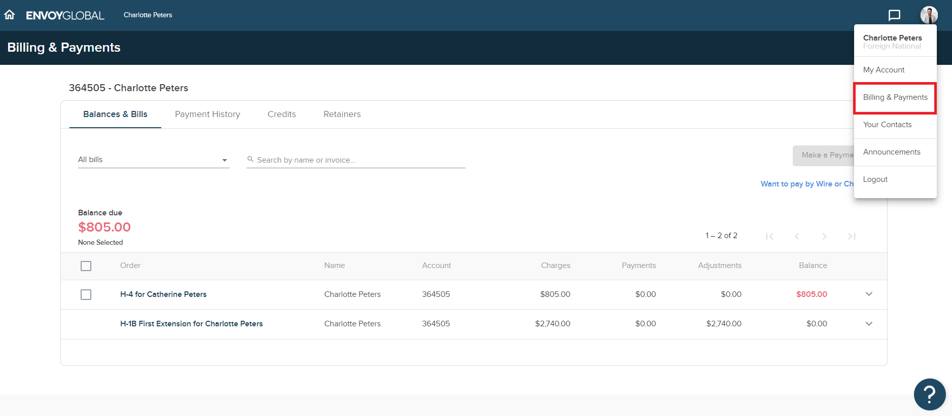Select Billing & Payments in user menu
Viewport: 952px width, 416px height.
click(x=895, y=97)
